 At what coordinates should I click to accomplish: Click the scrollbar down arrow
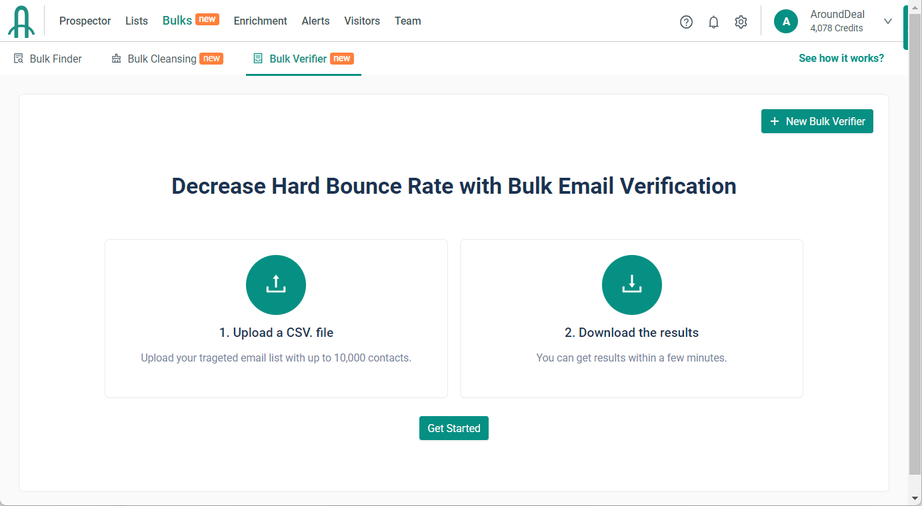(x=915, y=498)
